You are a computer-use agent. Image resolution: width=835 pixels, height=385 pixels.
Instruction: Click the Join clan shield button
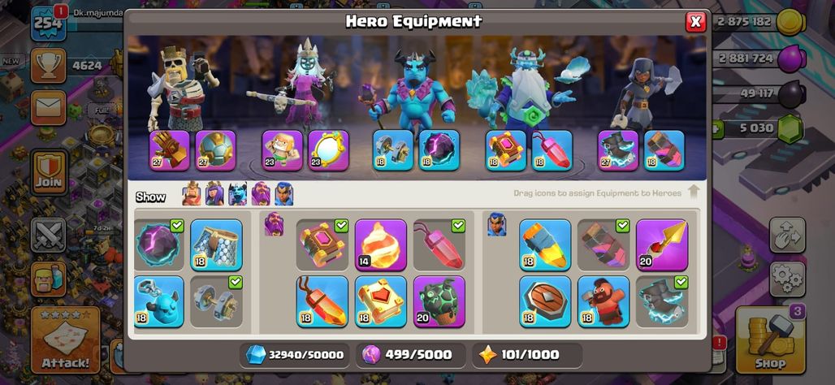[49, 172]
